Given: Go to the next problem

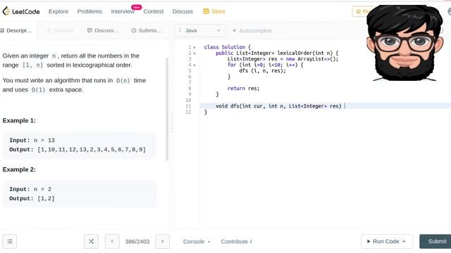Looking at the screenshot, I should click(x=162, y=242).
